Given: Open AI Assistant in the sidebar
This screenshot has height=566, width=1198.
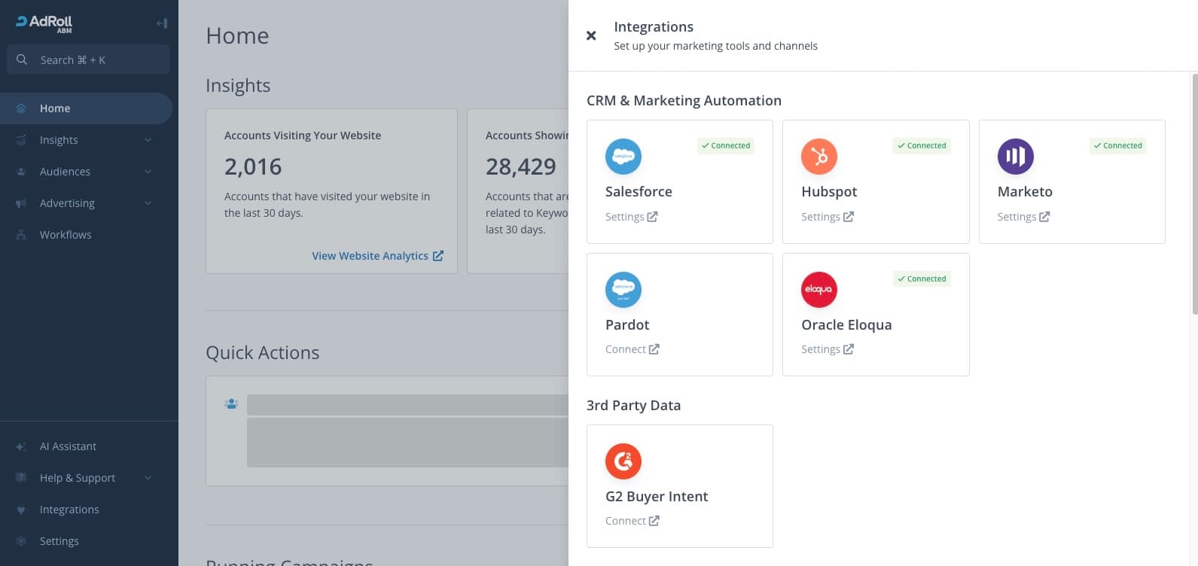Looking at the screenshot, I should tap(68, 446).
